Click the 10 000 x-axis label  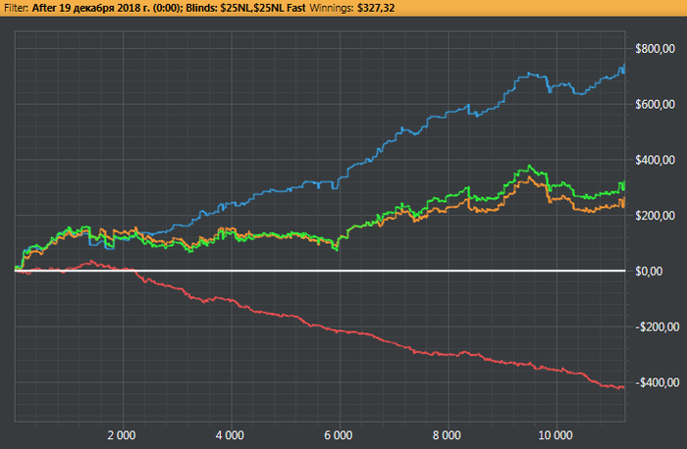tap(555, 435)
